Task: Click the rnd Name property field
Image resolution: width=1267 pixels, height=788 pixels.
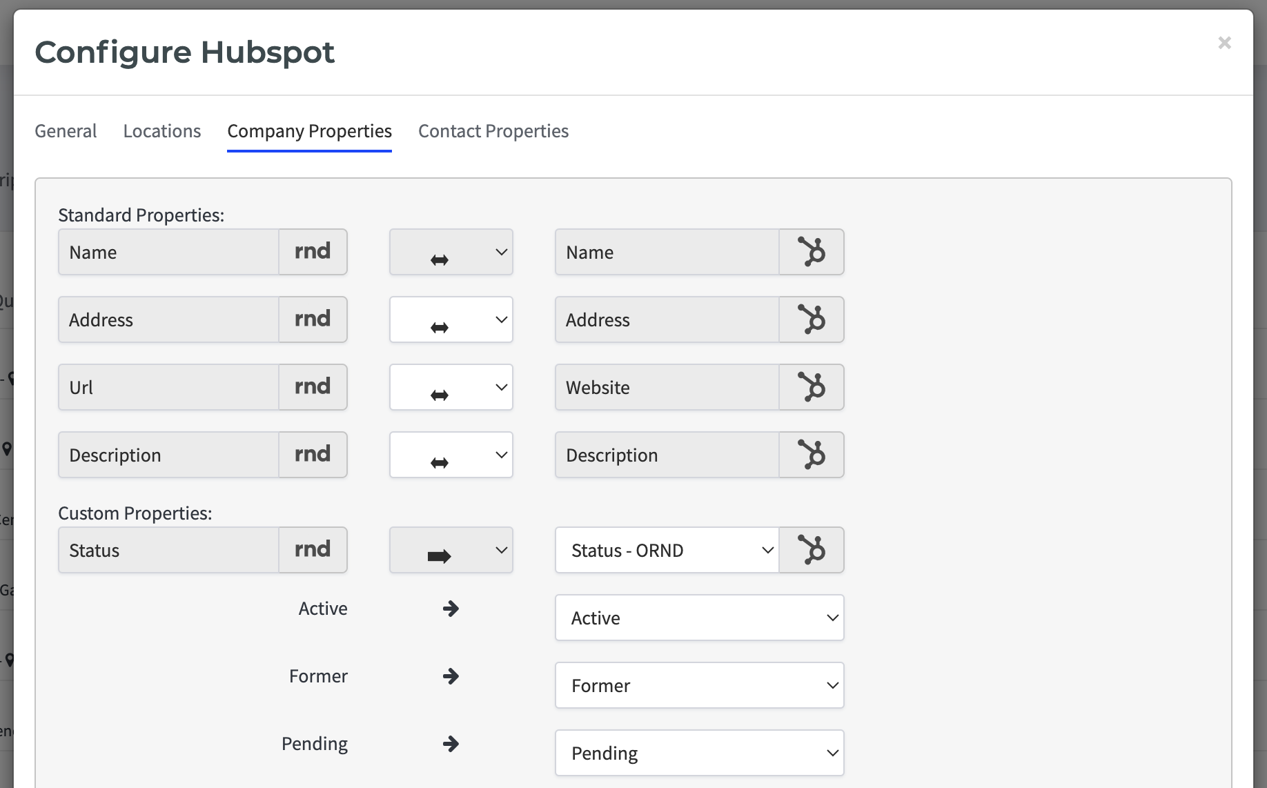Action: [169, 252]
